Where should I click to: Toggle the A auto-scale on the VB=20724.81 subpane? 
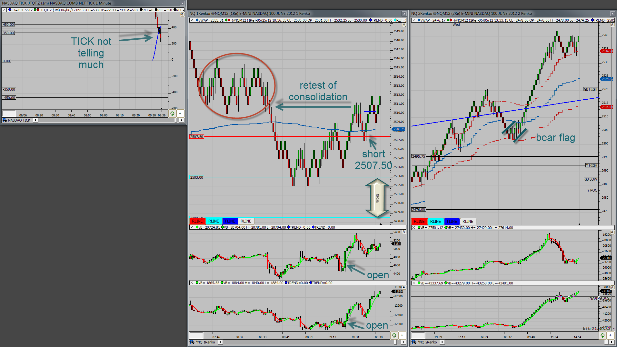pyautogui.click(x=404, y=232)
